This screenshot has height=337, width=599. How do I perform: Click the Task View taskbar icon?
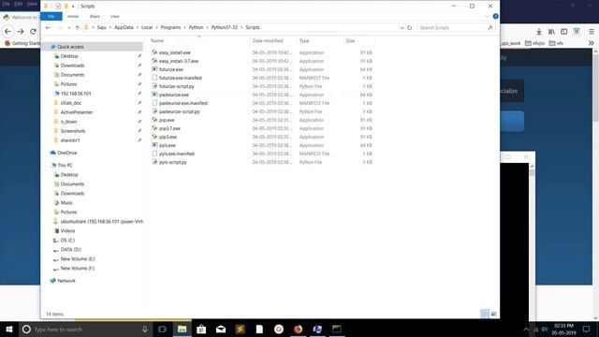[162, 329]
